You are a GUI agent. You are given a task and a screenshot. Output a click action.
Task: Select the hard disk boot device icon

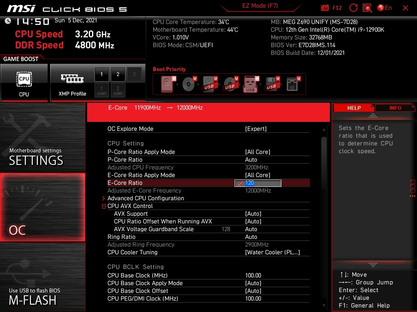(x=169, y=84)
